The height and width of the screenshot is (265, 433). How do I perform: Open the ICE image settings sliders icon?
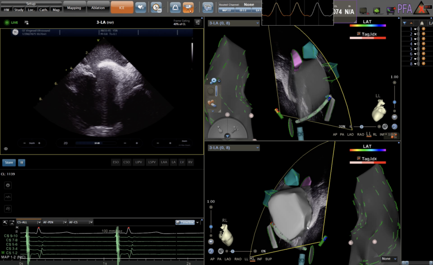pyautogui.click(x=198, y=22)
